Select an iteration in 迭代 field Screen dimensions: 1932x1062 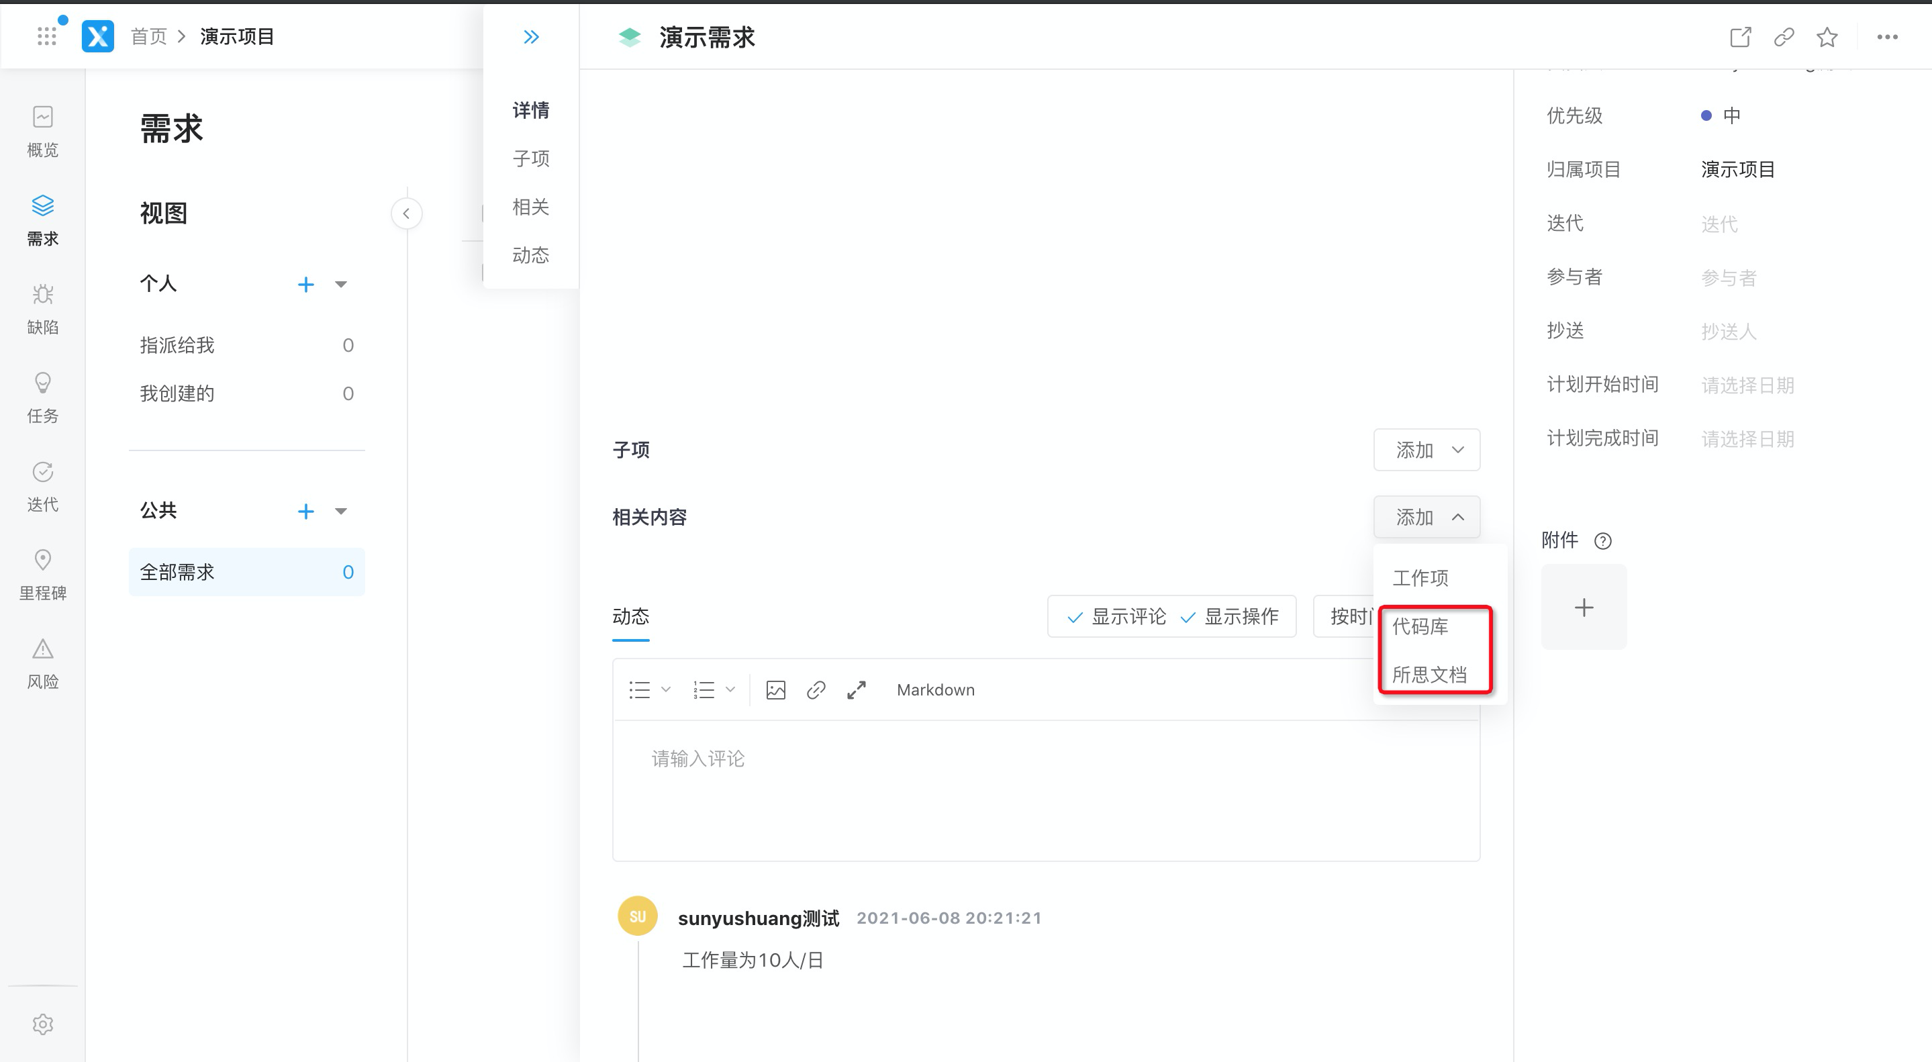coord(1719,224)
